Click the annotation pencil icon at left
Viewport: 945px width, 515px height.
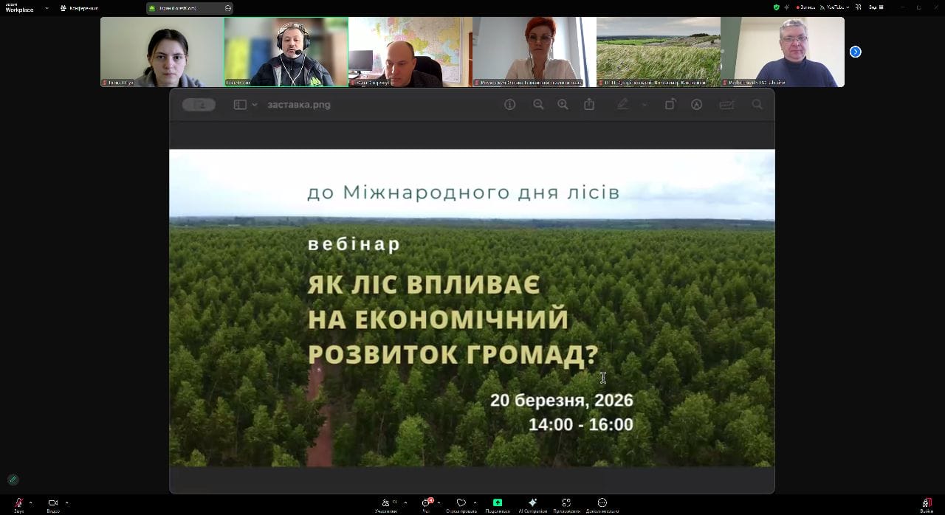click(x=13, y=480)
